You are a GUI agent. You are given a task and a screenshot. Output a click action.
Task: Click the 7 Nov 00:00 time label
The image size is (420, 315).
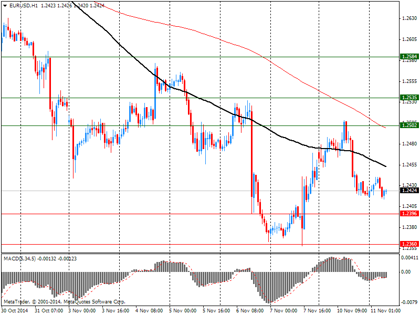(x=283, y=311)
